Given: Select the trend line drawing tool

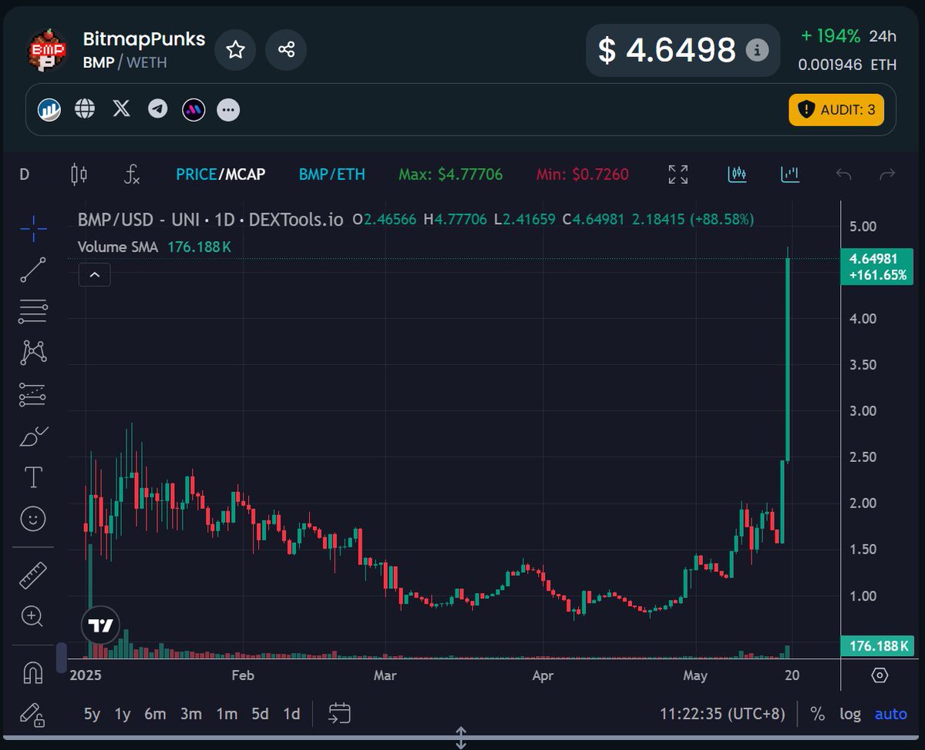Looking at the screenshot, I should click(33, 270).
